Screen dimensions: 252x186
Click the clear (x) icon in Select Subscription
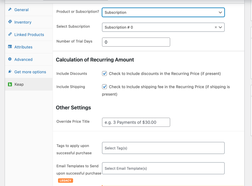[215, 27]
